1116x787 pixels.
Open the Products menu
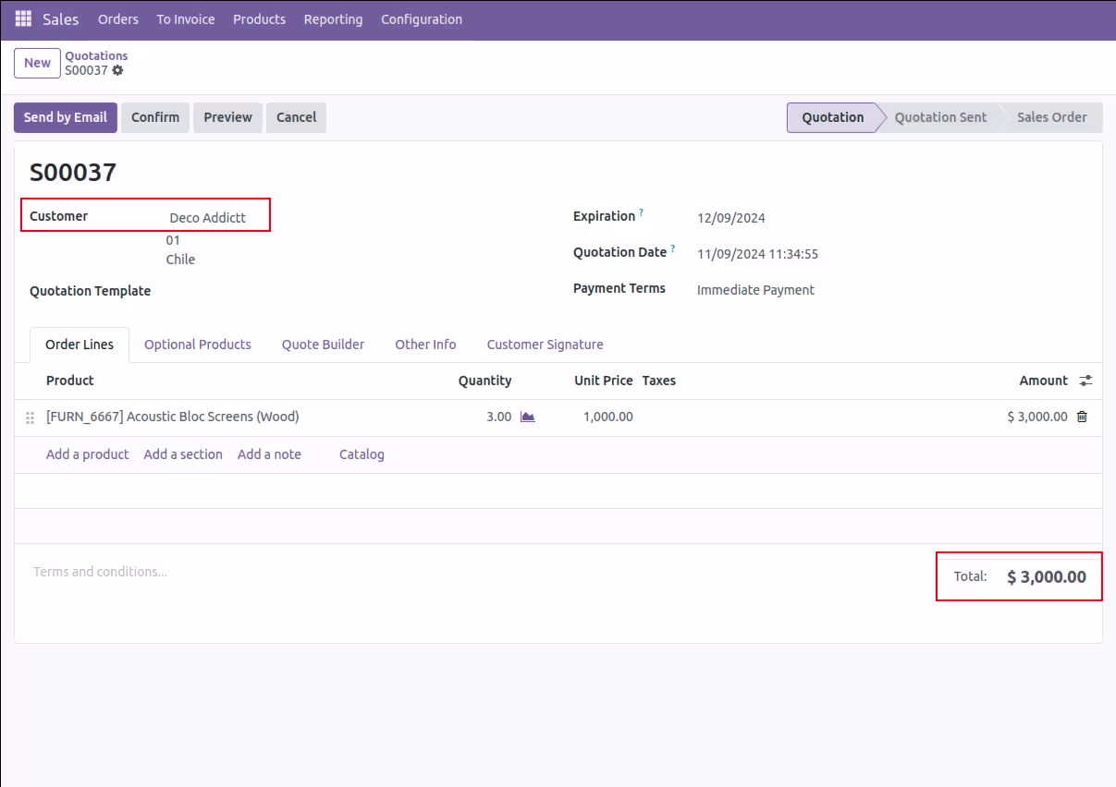(260, 19)
